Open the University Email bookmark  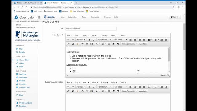(x=50, y=11)
